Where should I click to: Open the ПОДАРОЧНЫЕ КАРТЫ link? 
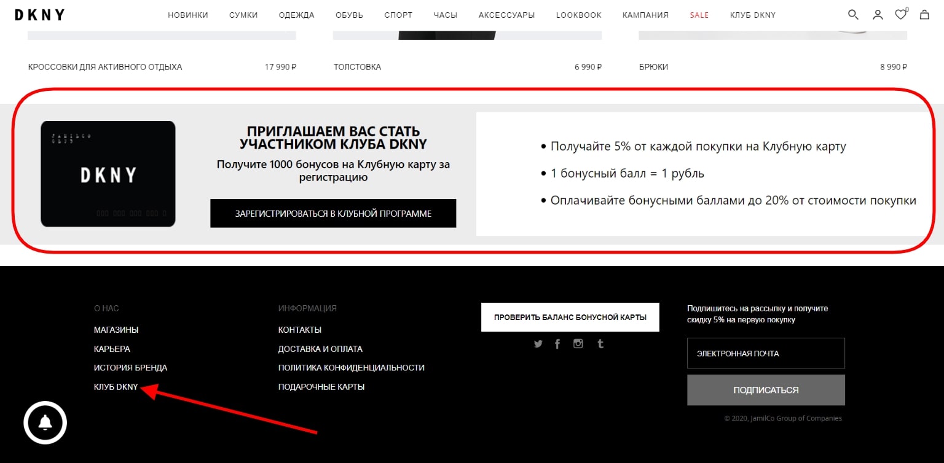(x=321, y=387)
